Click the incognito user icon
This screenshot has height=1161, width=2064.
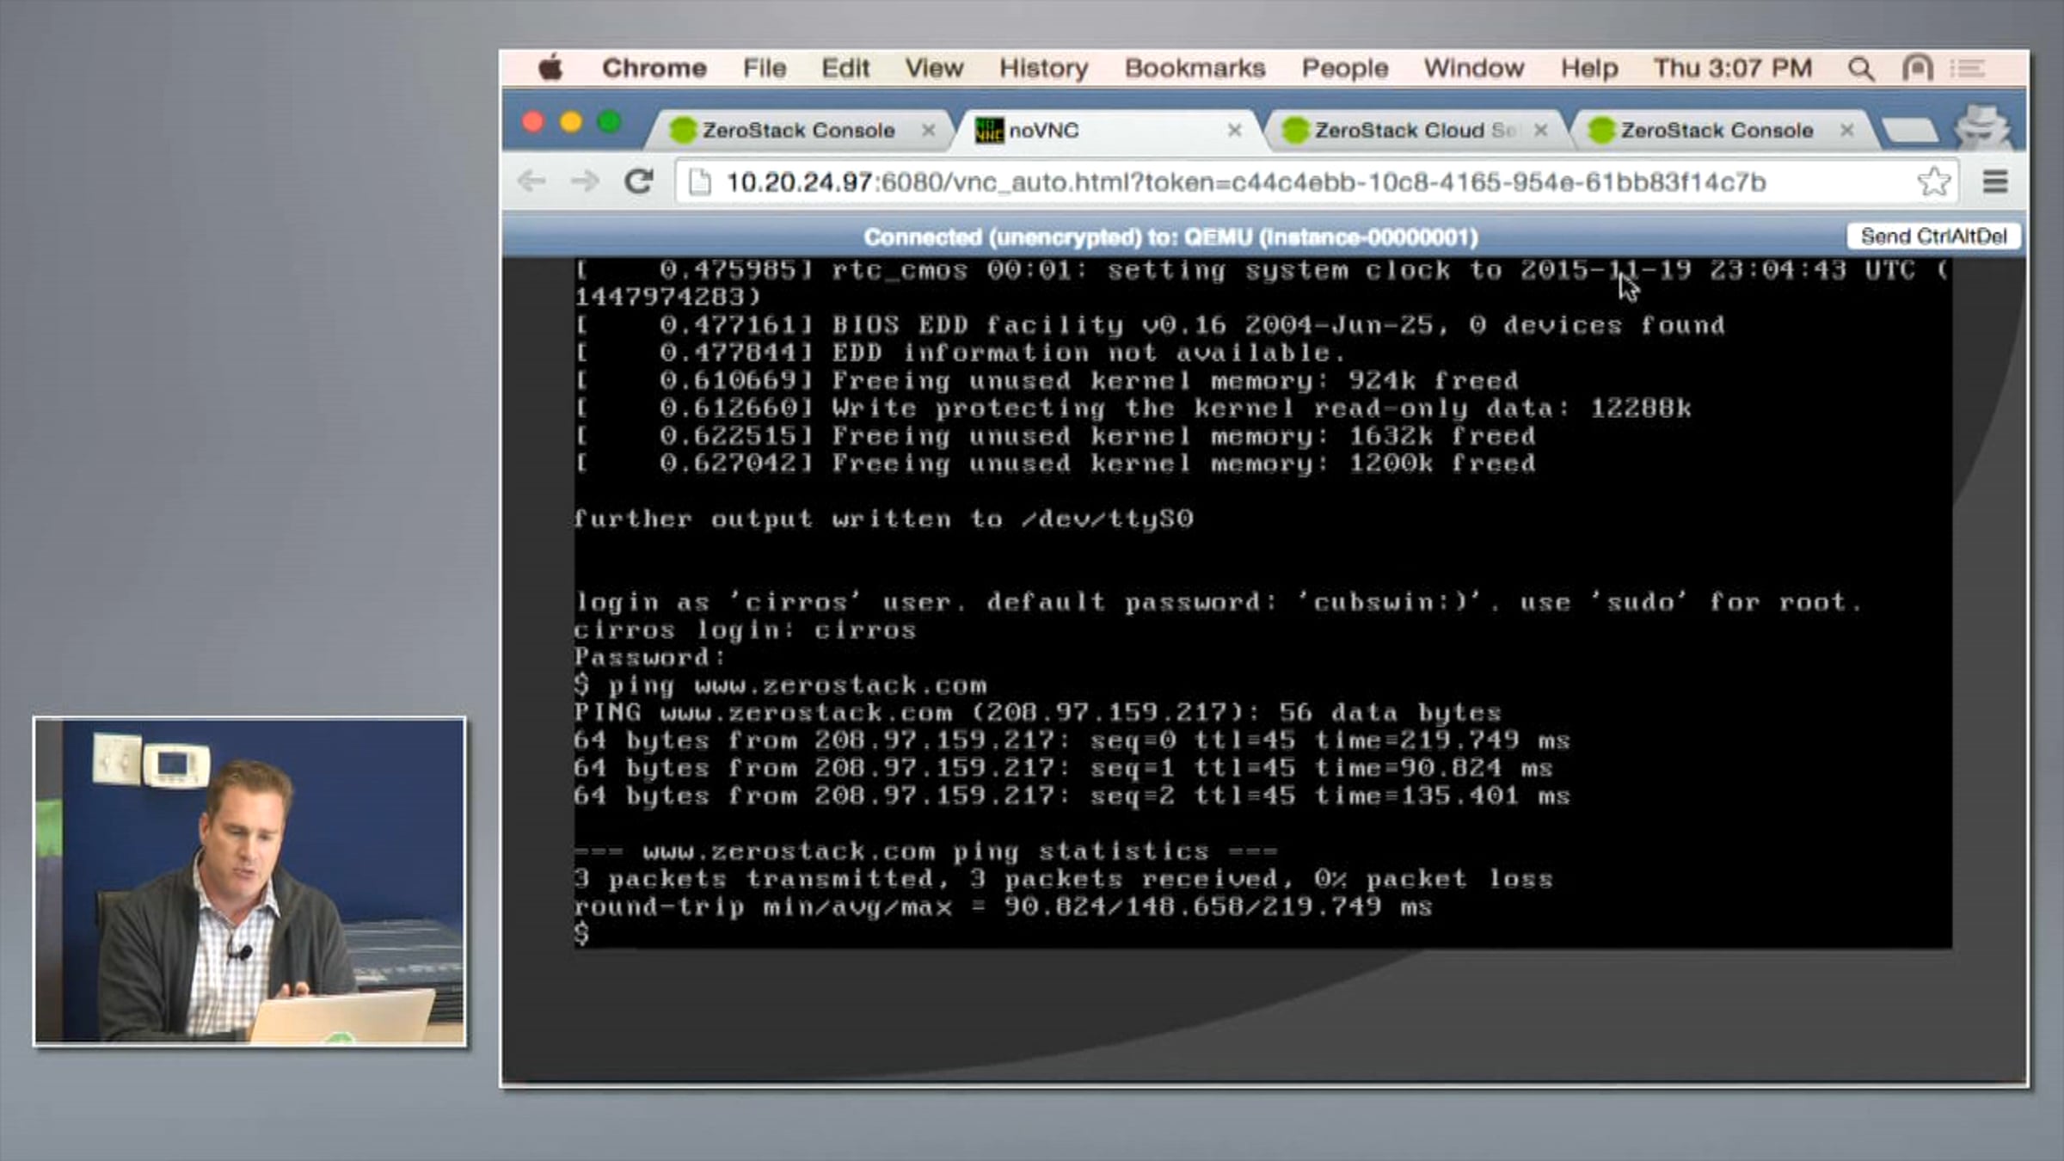pos(1982,127)
